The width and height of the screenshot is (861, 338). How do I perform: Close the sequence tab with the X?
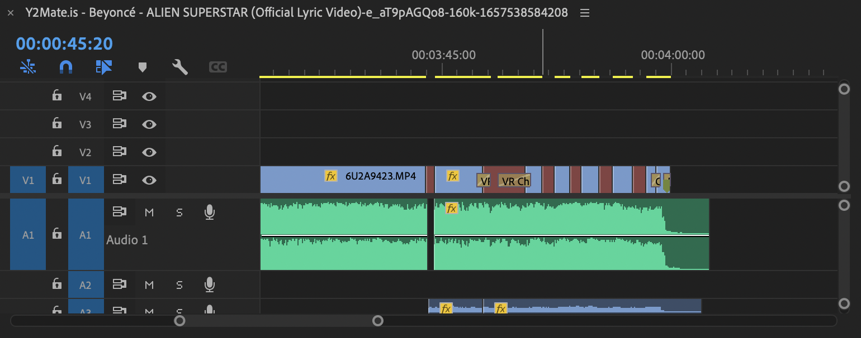coord(11,13)
